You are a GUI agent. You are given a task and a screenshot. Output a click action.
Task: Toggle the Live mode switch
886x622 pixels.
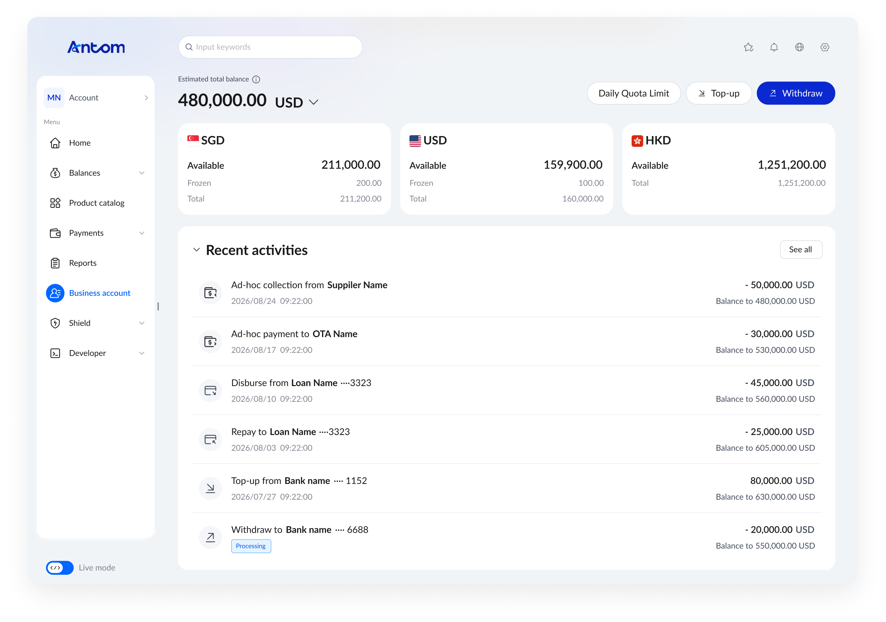[x=60, y=568]
